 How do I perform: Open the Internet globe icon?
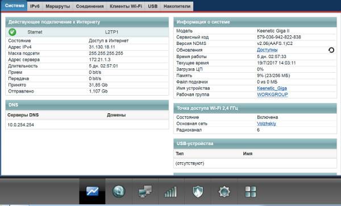tap(119, 191)
